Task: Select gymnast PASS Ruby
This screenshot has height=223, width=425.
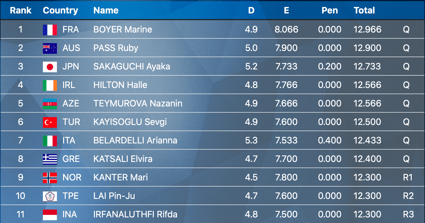Action: click(116, 48)
